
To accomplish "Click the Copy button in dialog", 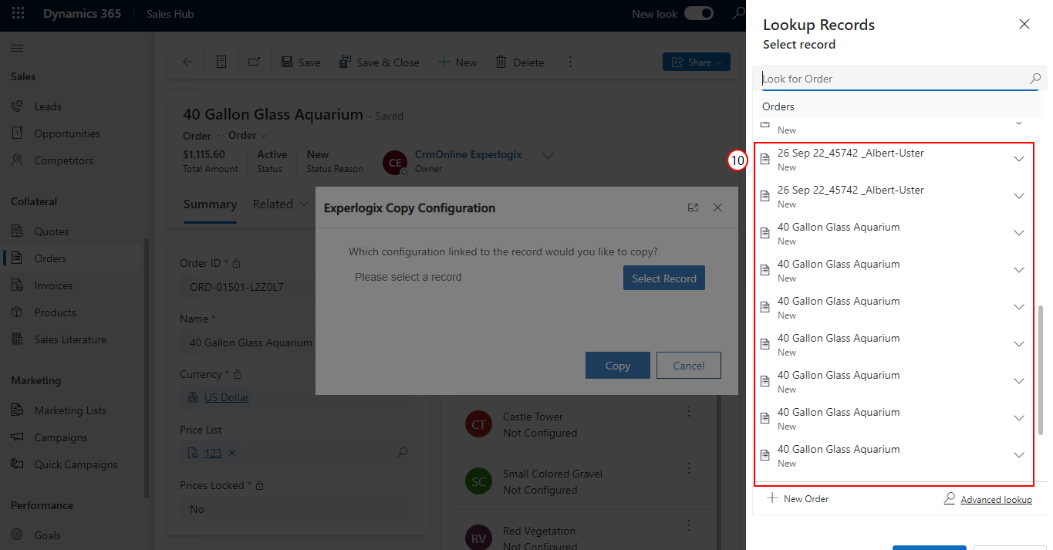I will click(618, 366).
